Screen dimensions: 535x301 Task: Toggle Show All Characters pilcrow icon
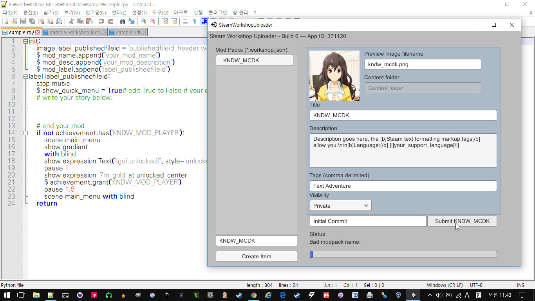[x=195, y=21]
